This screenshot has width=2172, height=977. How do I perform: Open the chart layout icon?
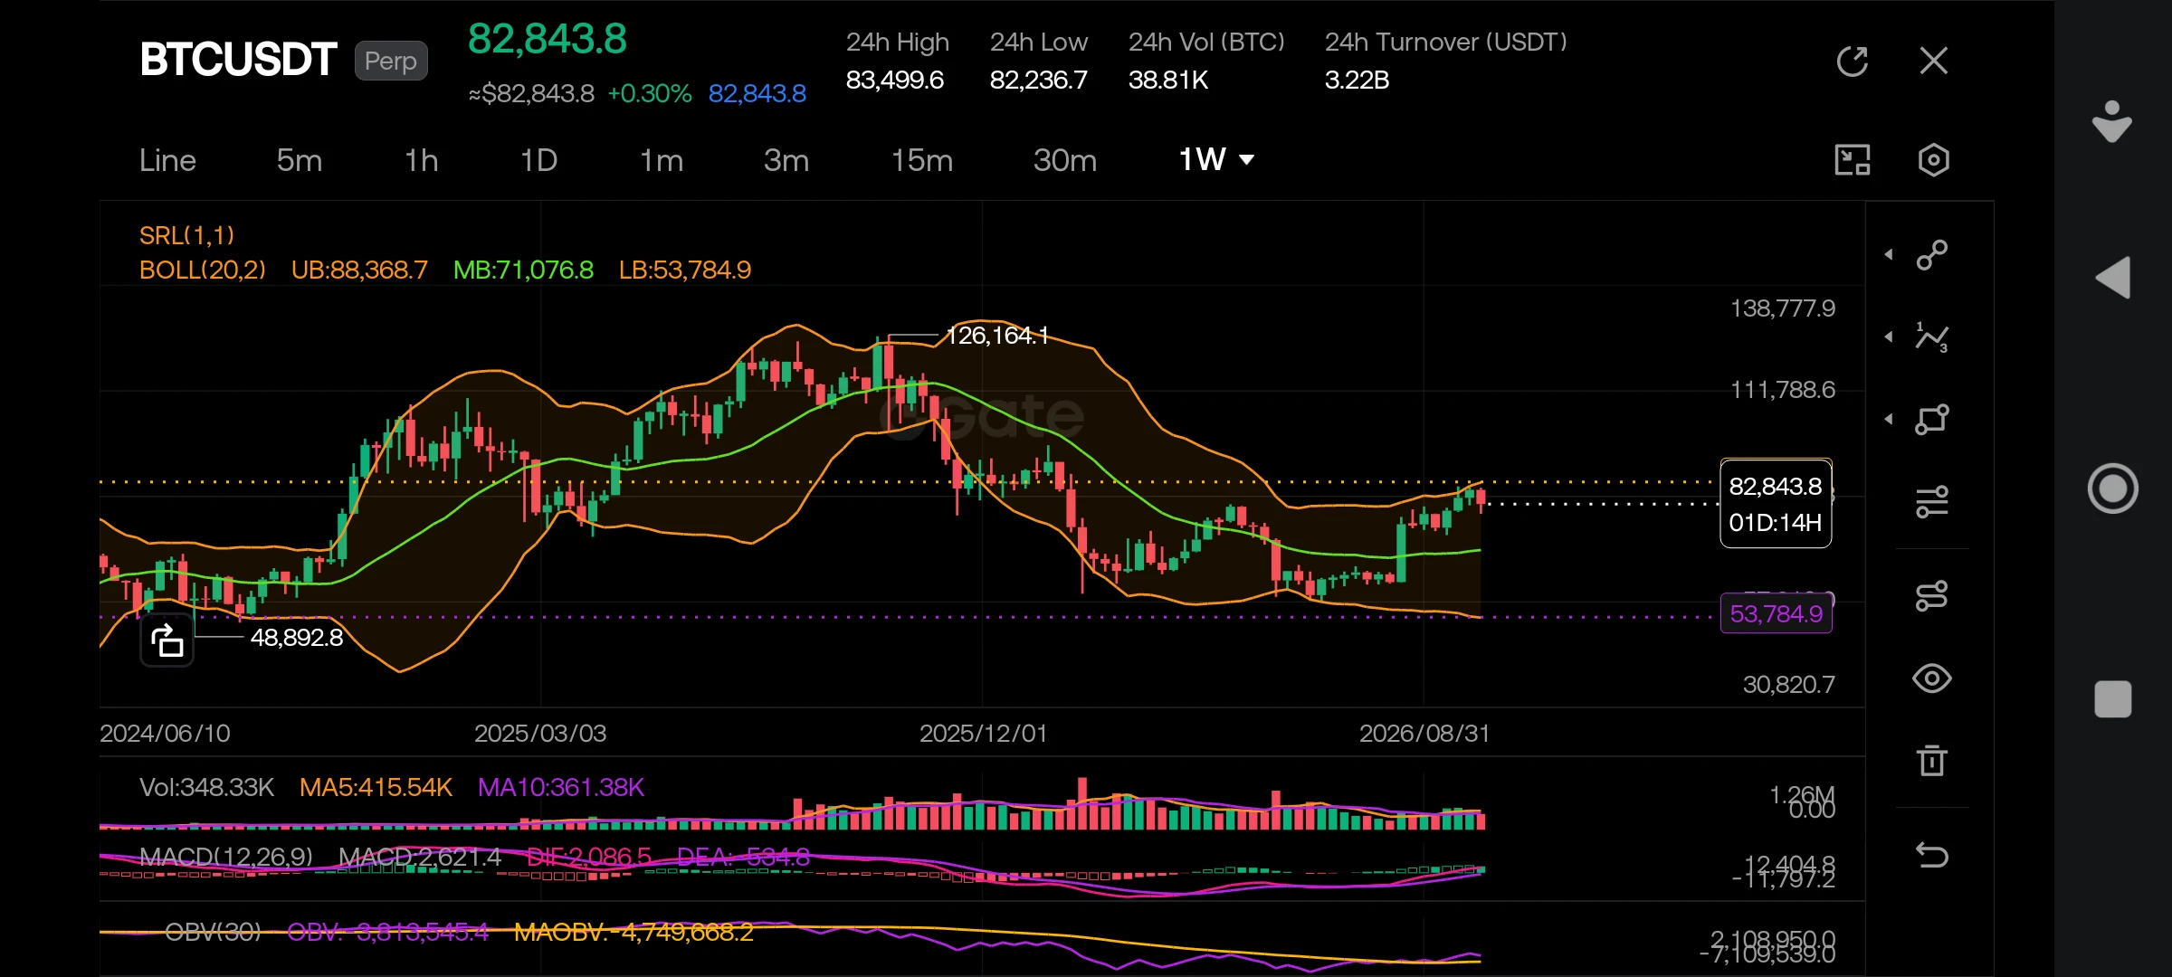coord(1852,160)
